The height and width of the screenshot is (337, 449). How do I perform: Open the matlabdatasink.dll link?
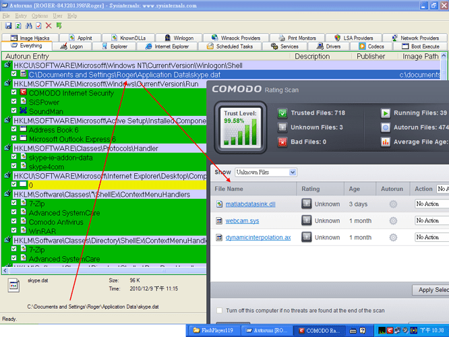(250, 204)
